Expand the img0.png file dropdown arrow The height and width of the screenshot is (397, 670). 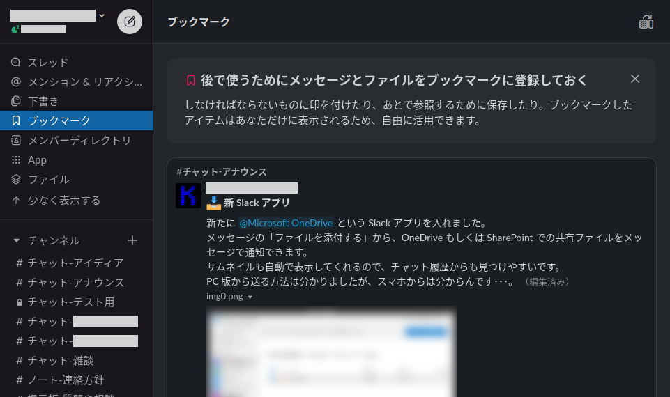pyautogui.click(x=250, y=297)
